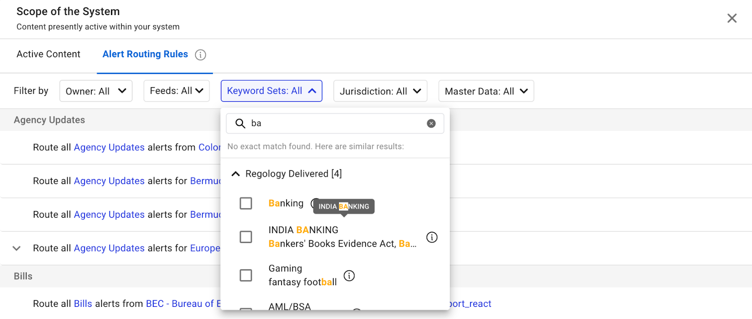Open the Feeds filter dropdown
The width and height of the screenshot is (752, 319).
point(177,91)
